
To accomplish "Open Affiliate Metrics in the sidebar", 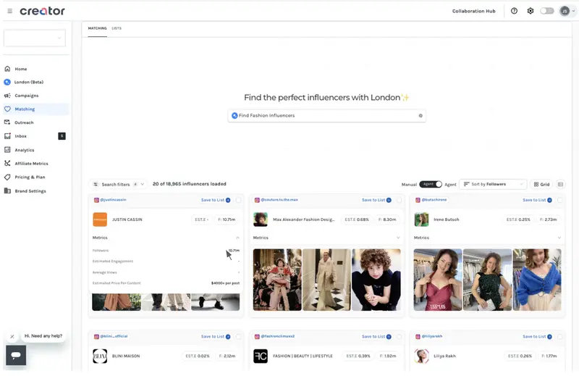I will [x=31, y=164].
